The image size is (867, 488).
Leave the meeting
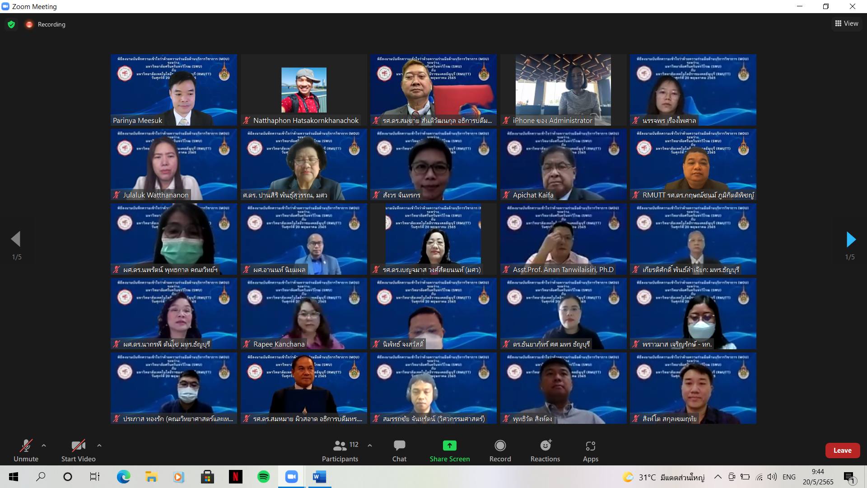pyautogui.click(x=842, y=450)
